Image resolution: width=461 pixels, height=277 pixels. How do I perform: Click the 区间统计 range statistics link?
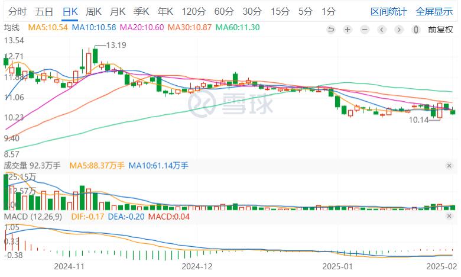[x=387, y=11]
